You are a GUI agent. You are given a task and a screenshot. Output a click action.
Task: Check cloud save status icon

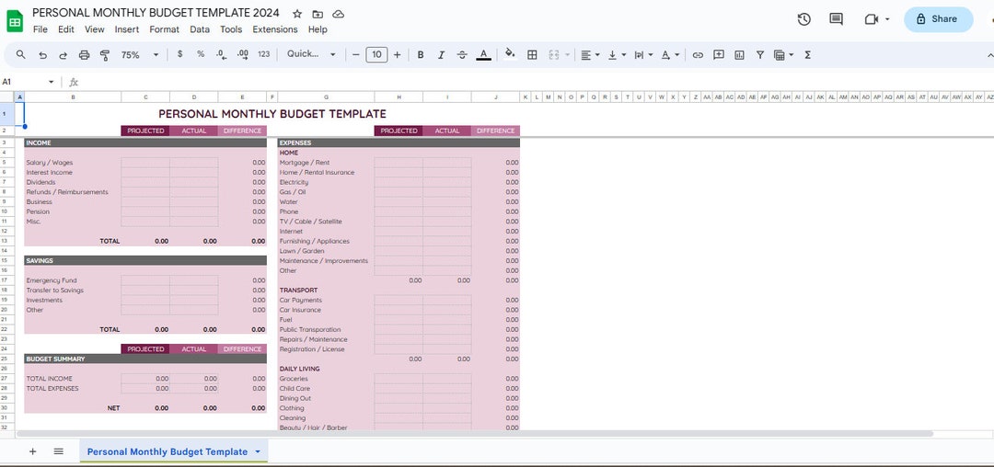tap(339, 14)
